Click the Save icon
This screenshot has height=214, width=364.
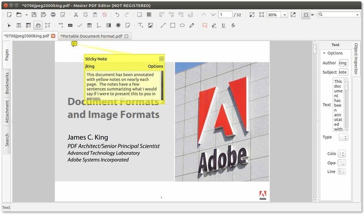click(x=34, y=15)
